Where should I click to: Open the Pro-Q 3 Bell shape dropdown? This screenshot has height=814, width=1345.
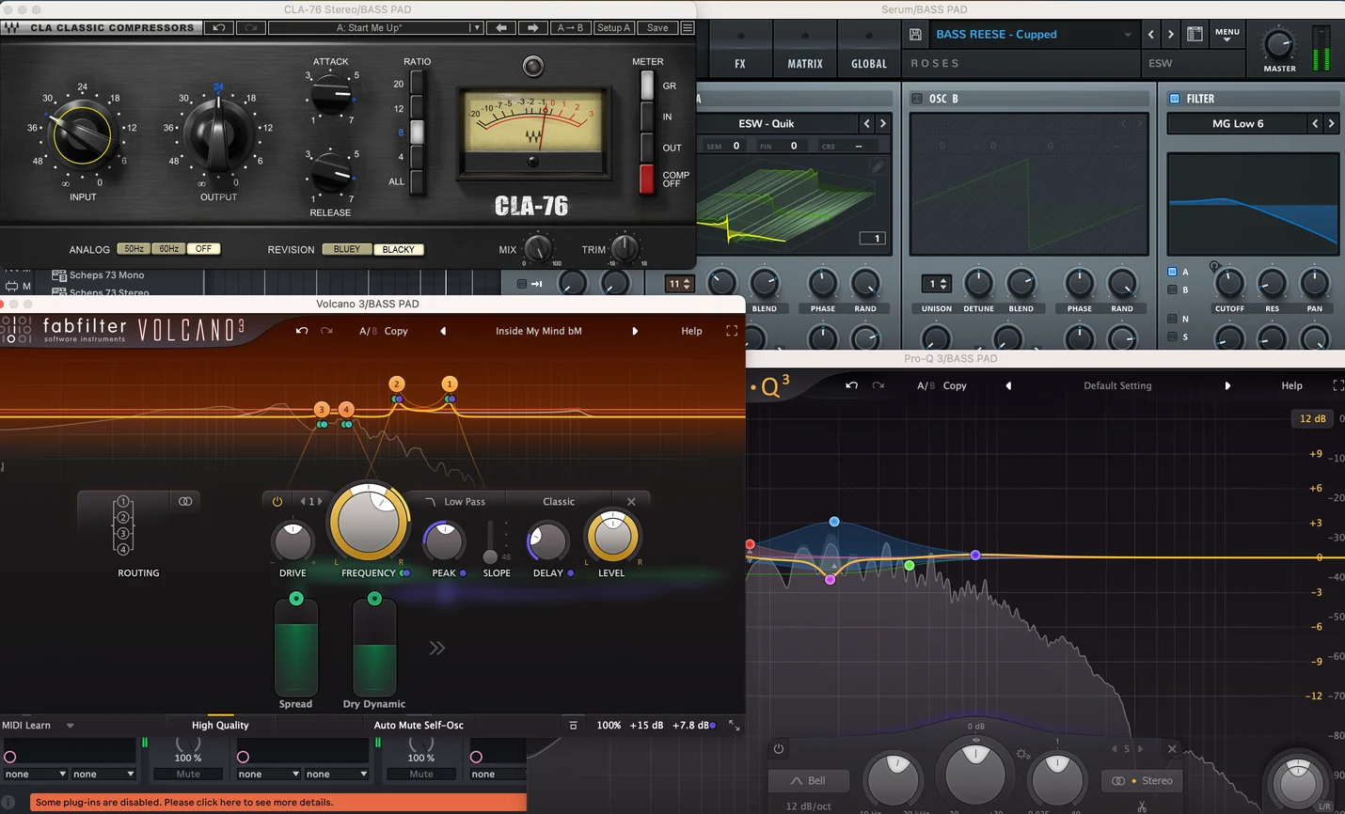click(808, 780)
